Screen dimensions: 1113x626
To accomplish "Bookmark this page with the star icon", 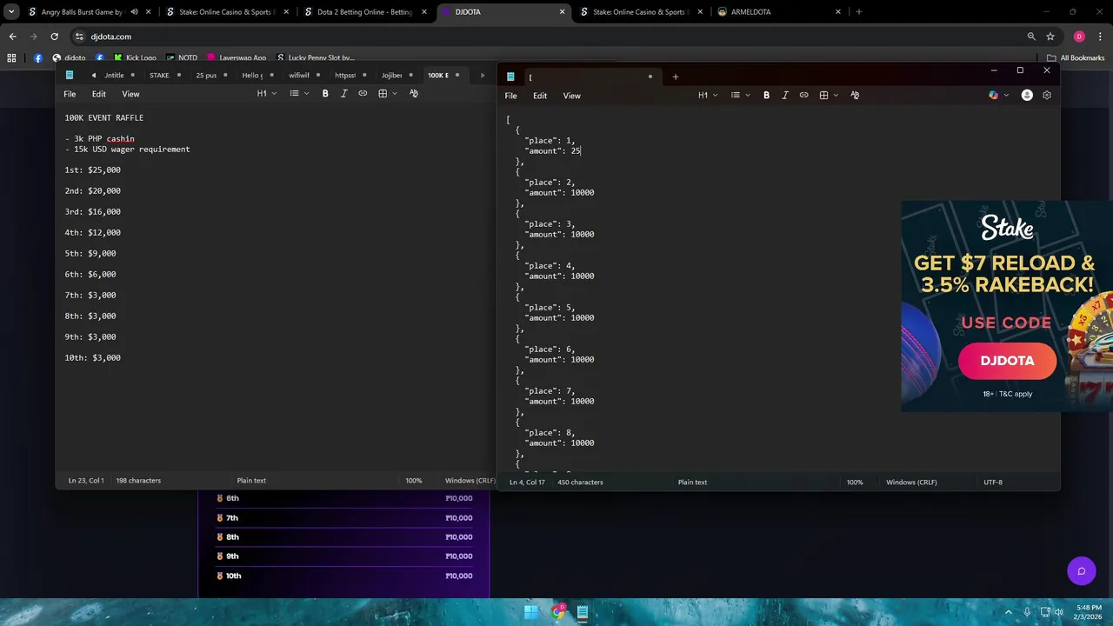I will point(1050,37).
